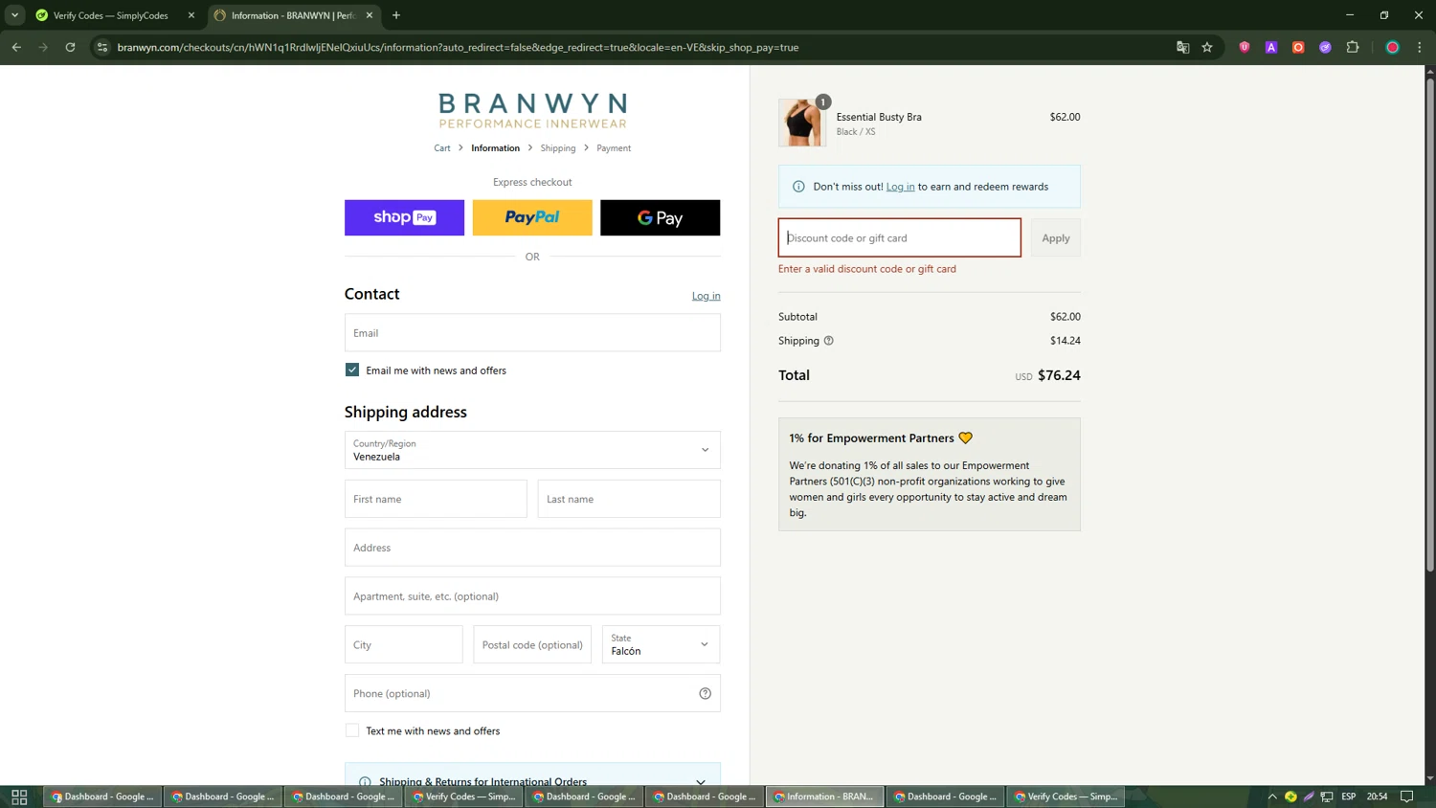The height and width of the screenshot is (808, 1436).
Task: Open the Country/Region dropdown
Action: tap(532, 450)
